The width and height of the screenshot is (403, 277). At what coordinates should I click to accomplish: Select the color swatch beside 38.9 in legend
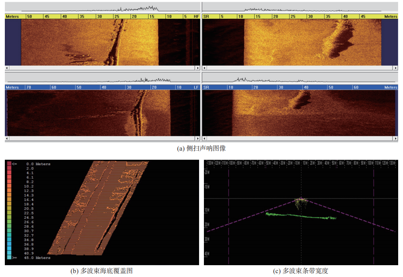9,249
